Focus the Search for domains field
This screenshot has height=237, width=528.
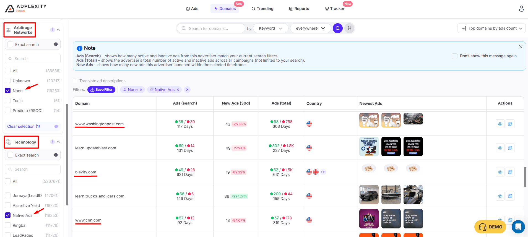coord(211,28)
